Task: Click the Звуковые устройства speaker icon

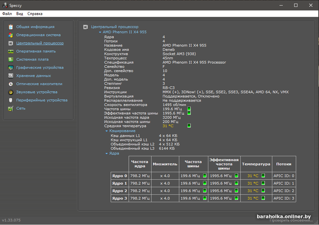Action: tap(11, 92)
